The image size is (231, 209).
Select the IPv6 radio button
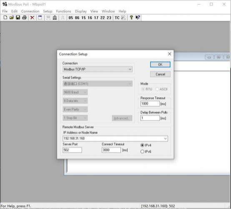142,152
